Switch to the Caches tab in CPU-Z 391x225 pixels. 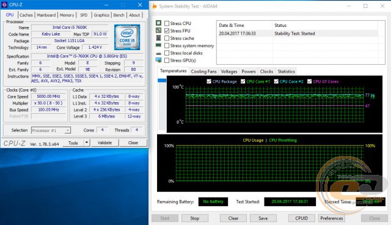26,15
